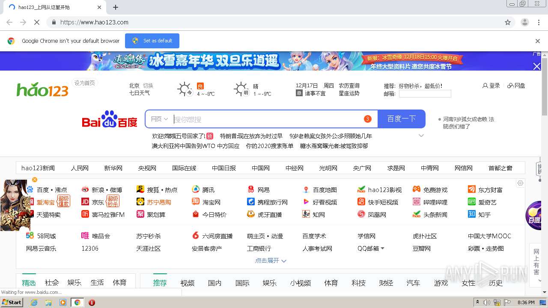Viewport: 548px width, 308px height.
Task: Open the 网盘 link
Action: point(516,86)
